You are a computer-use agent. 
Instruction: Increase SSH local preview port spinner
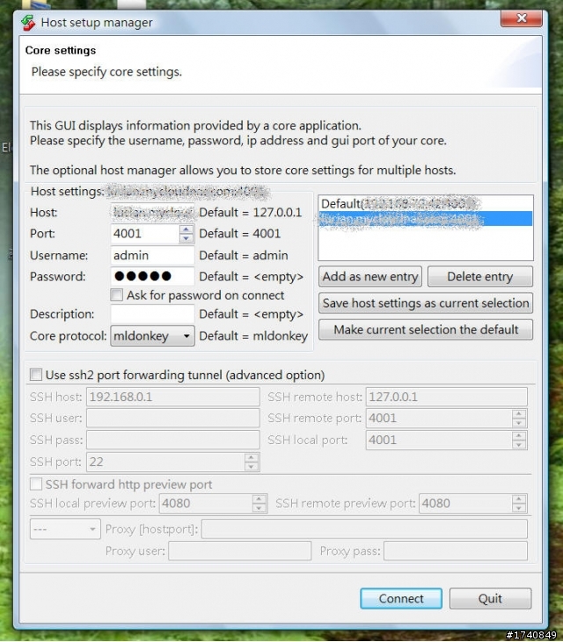pos(260,500)
